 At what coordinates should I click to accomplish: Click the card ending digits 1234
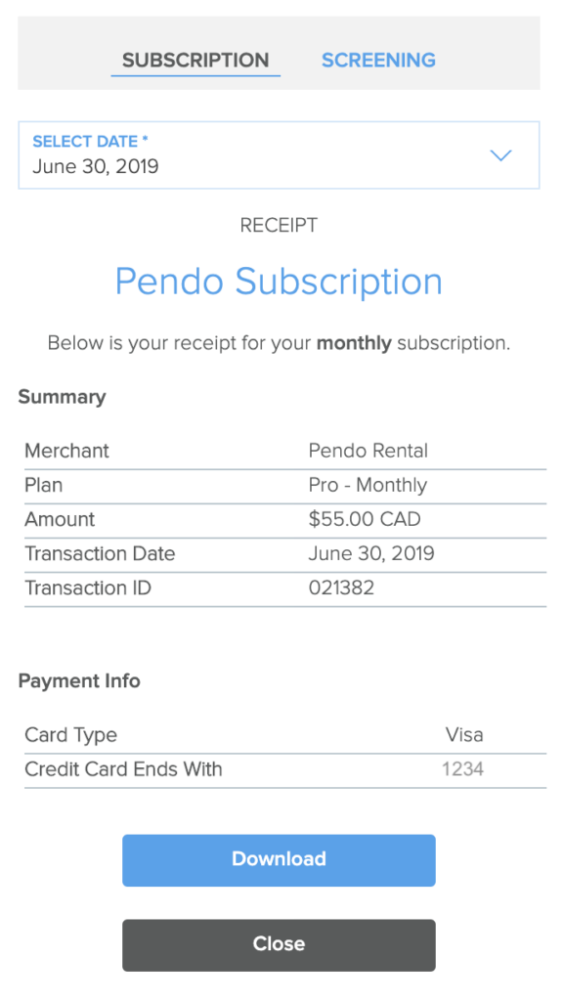pos(462,768)
